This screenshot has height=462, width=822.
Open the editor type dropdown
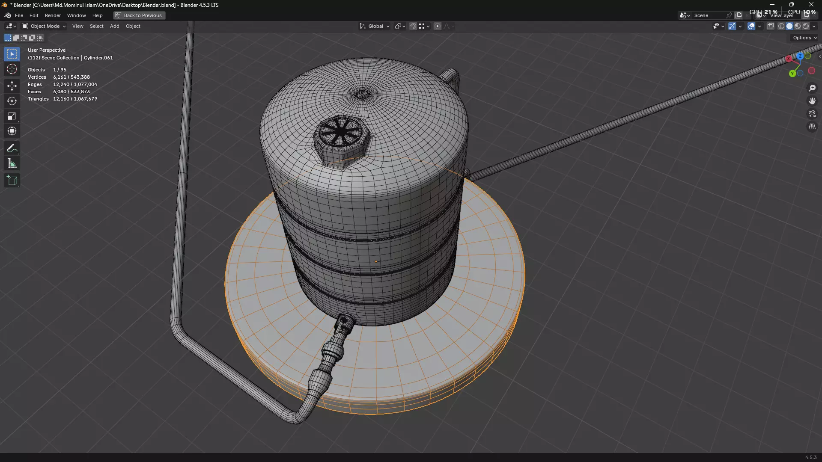11,26
